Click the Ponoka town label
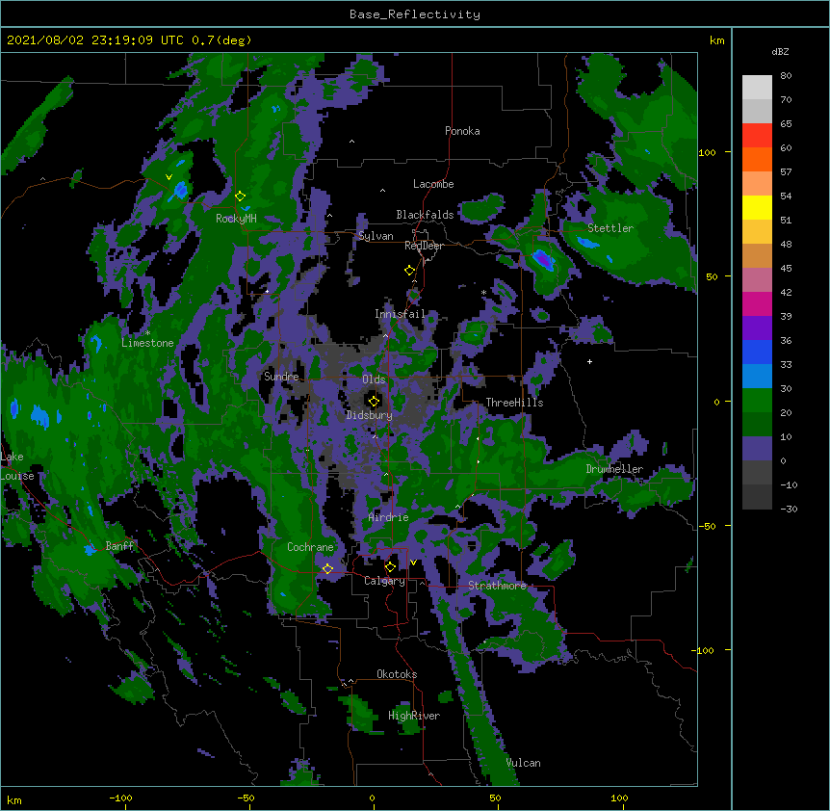This screenshot has height=811, width=830. click(462, 131)
